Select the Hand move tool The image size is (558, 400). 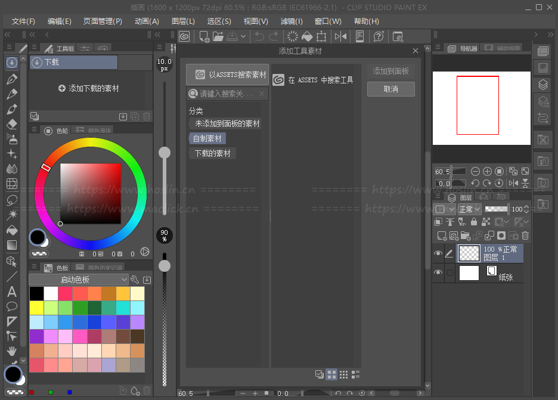pyautogui.click(x=11, y=351)
